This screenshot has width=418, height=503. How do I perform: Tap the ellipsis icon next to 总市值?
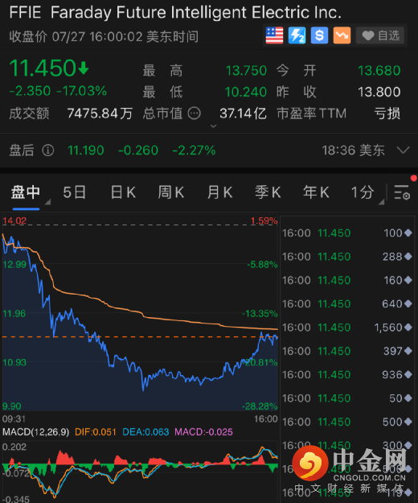tap(194, 113)
